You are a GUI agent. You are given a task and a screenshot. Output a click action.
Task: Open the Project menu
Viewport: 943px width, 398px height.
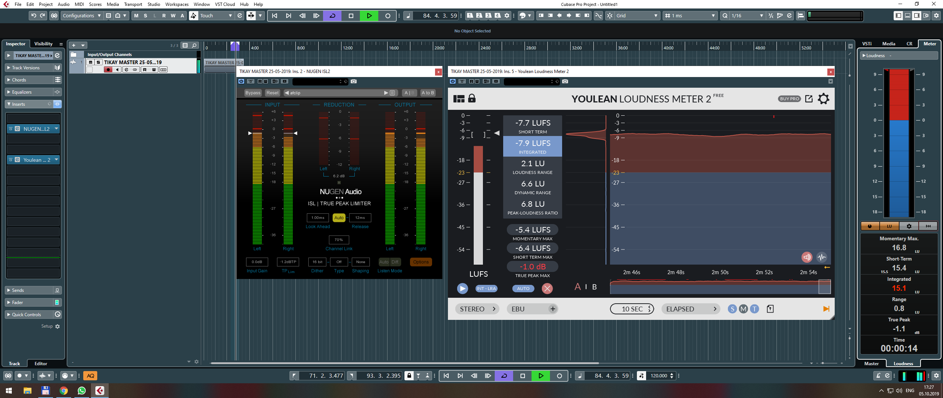46,4
